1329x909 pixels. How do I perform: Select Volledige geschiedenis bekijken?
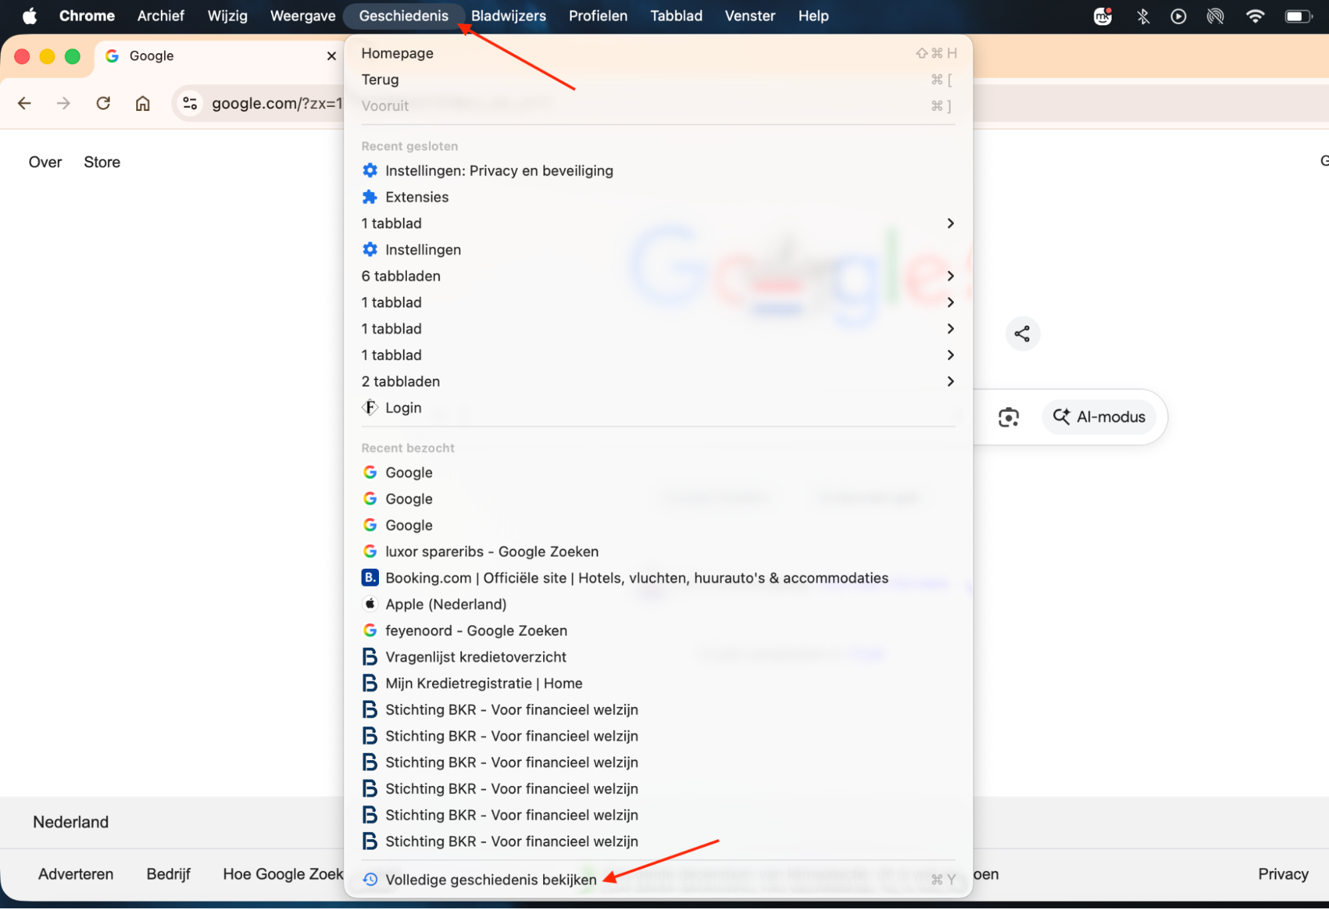pos(491,879)
